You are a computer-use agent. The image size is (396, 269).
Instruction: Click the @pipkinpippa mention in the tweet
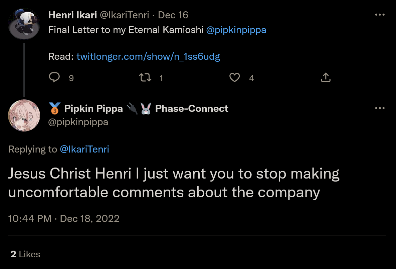pos(236,30)
